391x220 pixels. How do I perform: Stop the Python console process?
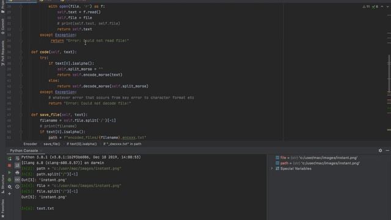click(x=10, y=166)
